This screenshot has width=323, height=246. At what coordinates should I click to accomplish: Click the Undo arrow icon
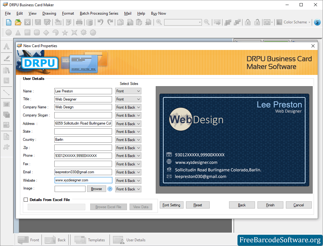100,22
